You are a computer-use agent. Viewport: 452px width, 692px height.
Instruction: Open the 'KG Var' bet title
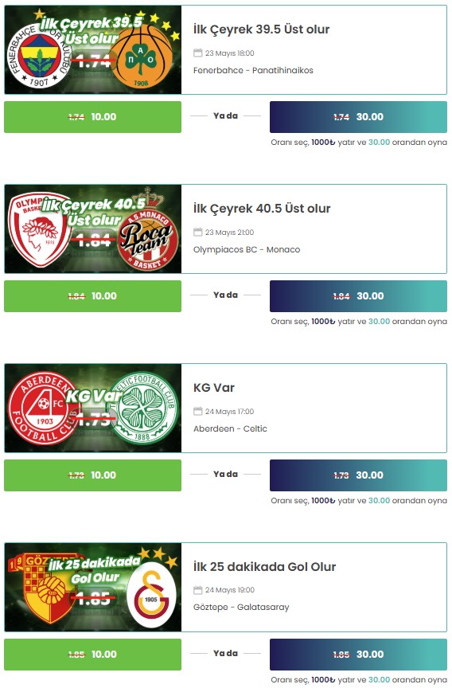point(214,388)
